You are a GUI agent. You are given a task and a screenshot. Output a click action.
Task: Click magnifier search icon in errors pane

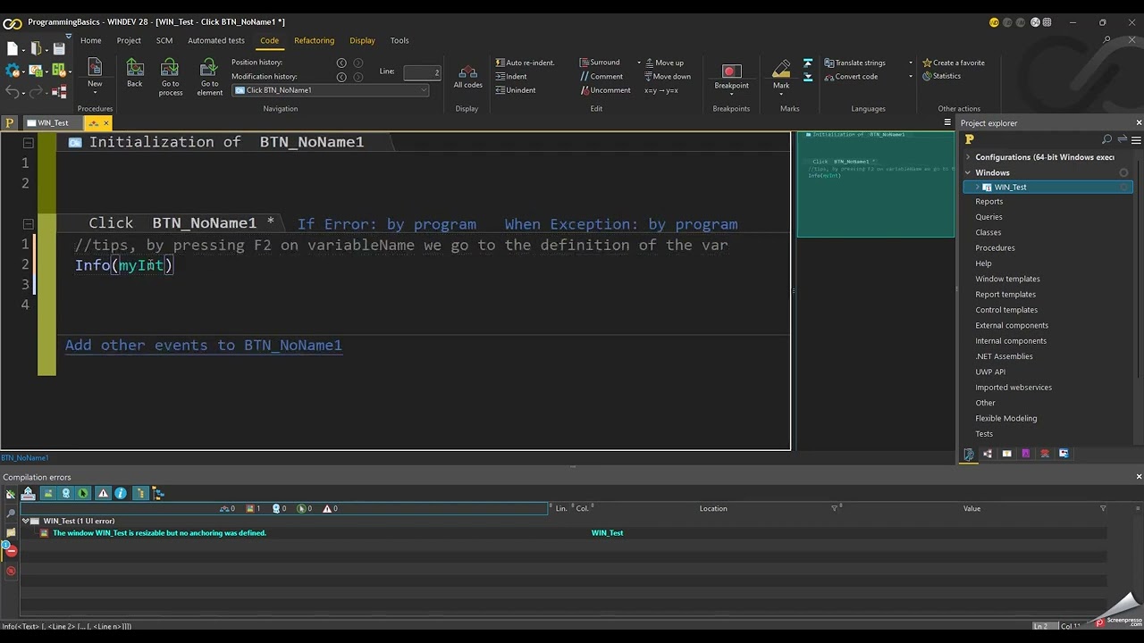click(11, 514)
